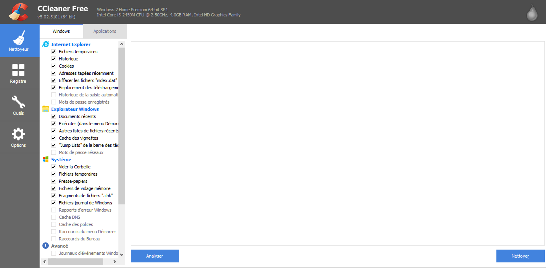Uncheck Autres listes de fichiers récents
The width and height of the screenshot is (546, 268).
54,131
